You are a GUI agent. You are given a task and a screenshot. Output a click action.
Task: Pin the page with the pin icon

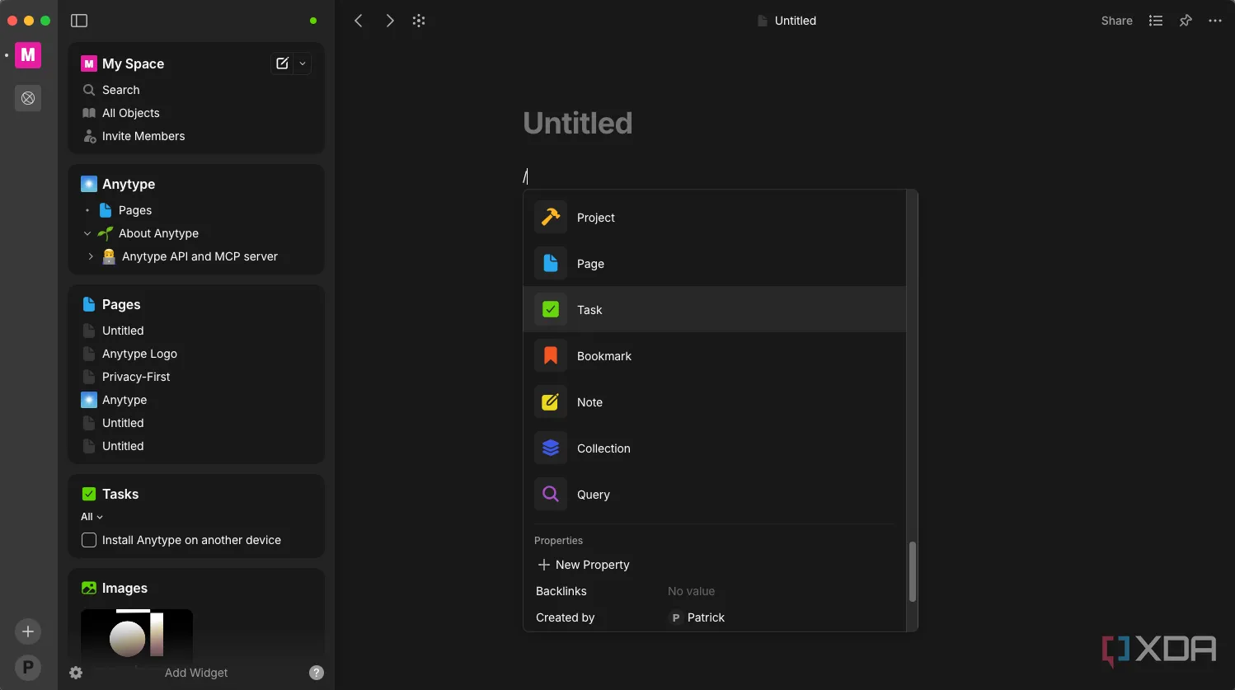(x=1186, y=21)
